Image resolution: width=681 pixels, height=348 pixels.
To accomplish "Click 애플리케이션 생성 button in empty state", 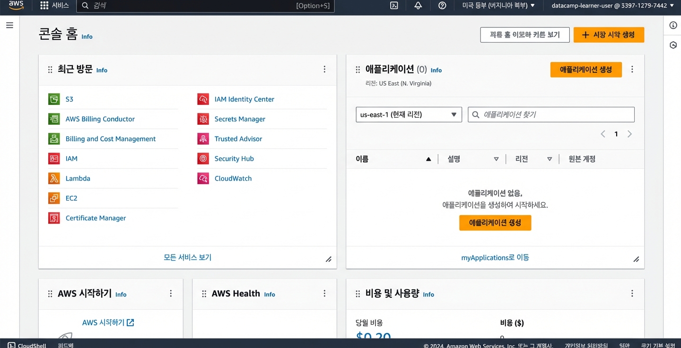I will 495,223.
